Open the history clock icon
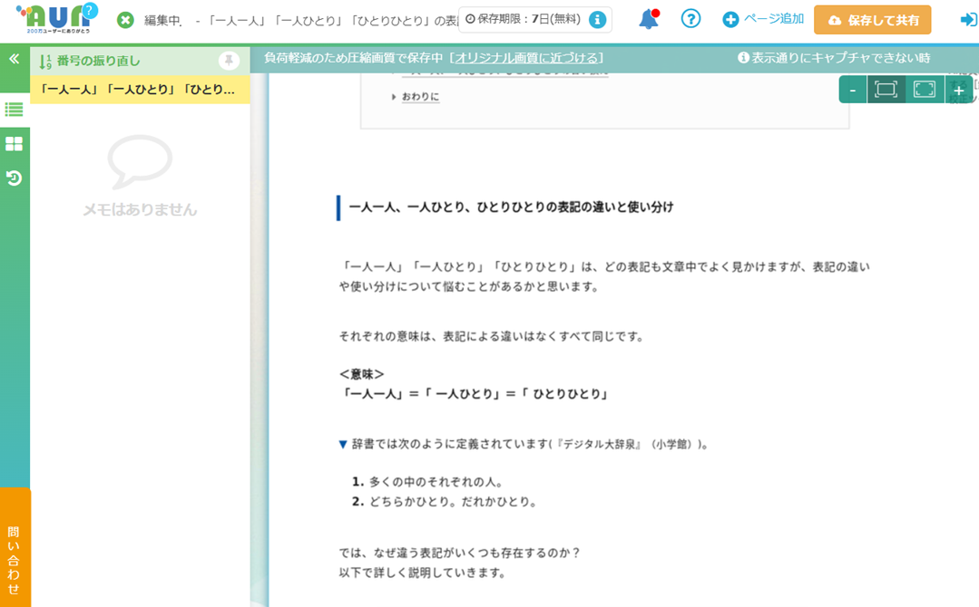 pyautogui.click(x=15, y=178)
